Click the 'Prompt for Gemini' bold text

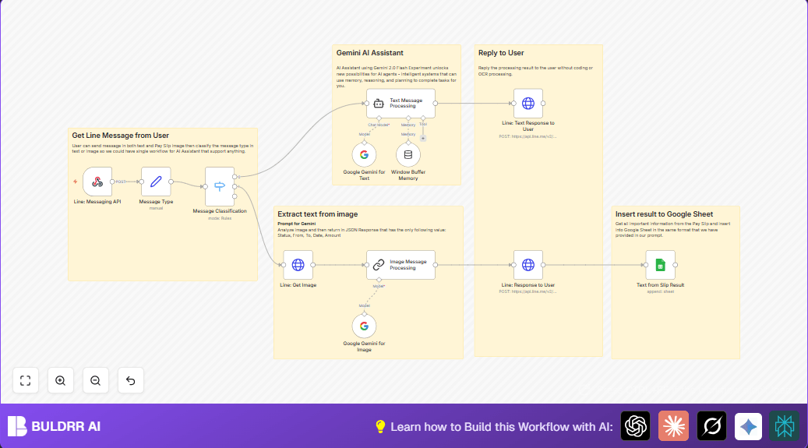[x=296, y=224]
